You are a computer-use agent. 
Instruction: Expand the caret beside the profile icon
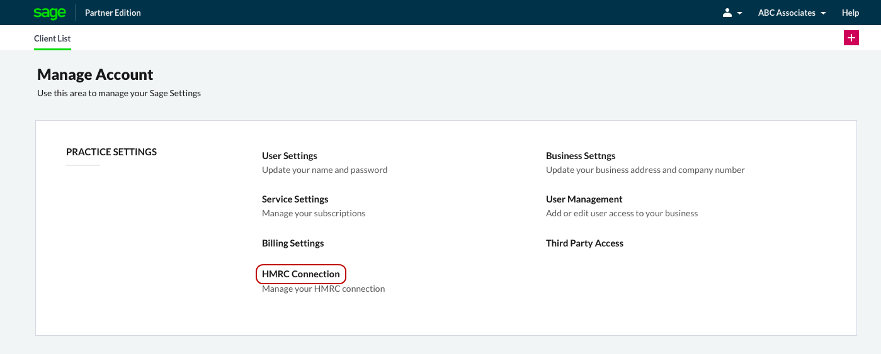tap(739, 13)
